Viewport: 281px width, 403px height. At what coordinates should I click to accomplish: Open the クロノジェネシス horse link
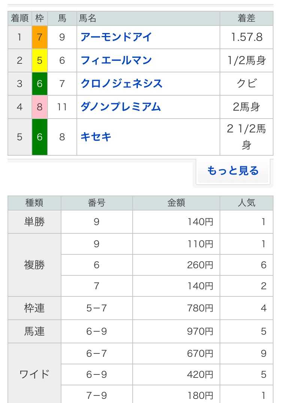coord(122,84)
